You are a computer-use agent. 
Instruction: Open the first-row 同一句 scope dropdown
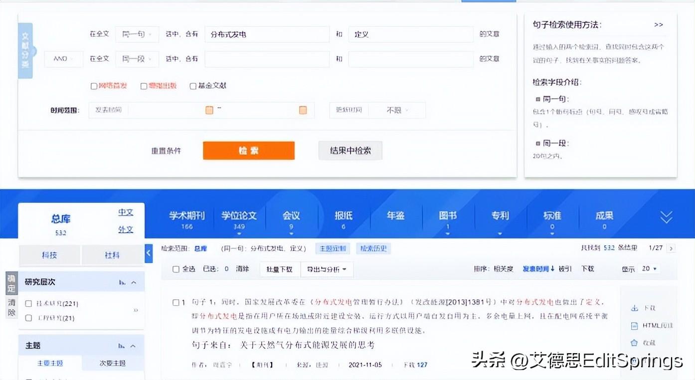coord(137,34)
